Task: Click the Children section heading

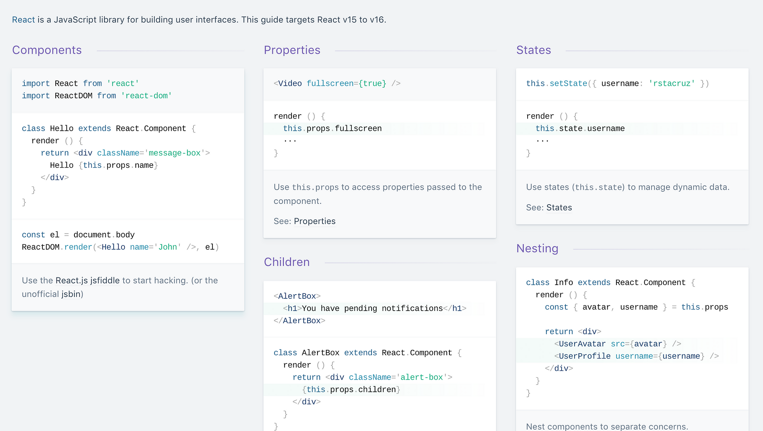Action: tap(287, 262)
